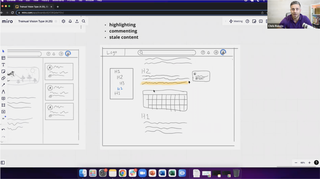The image size is (320, 179).
Task: Select the cursor selection tool in Miro
Action: 3,51
